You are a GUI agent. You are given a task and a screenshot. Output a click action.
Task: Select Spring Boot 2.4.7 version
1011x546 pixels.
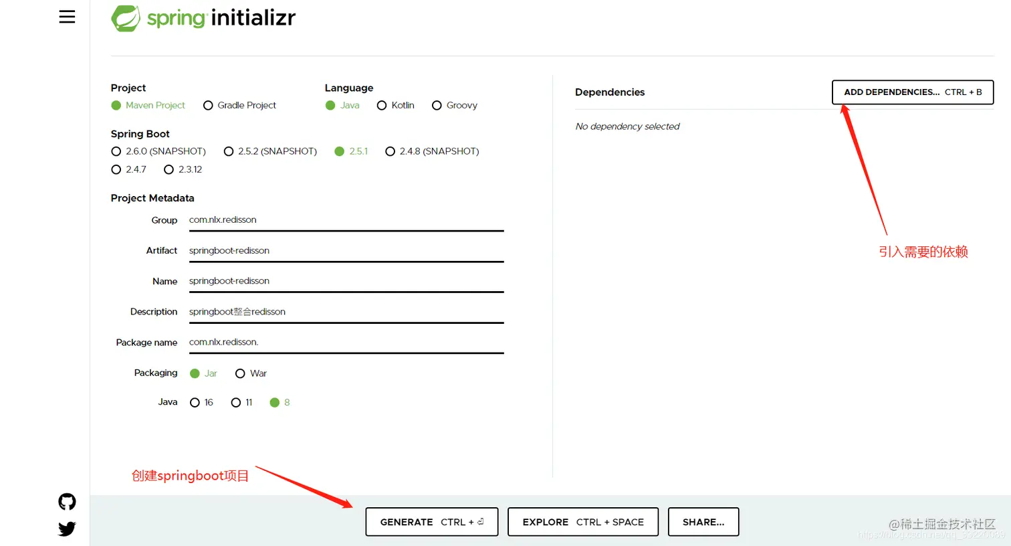click(x=129, y=169)
